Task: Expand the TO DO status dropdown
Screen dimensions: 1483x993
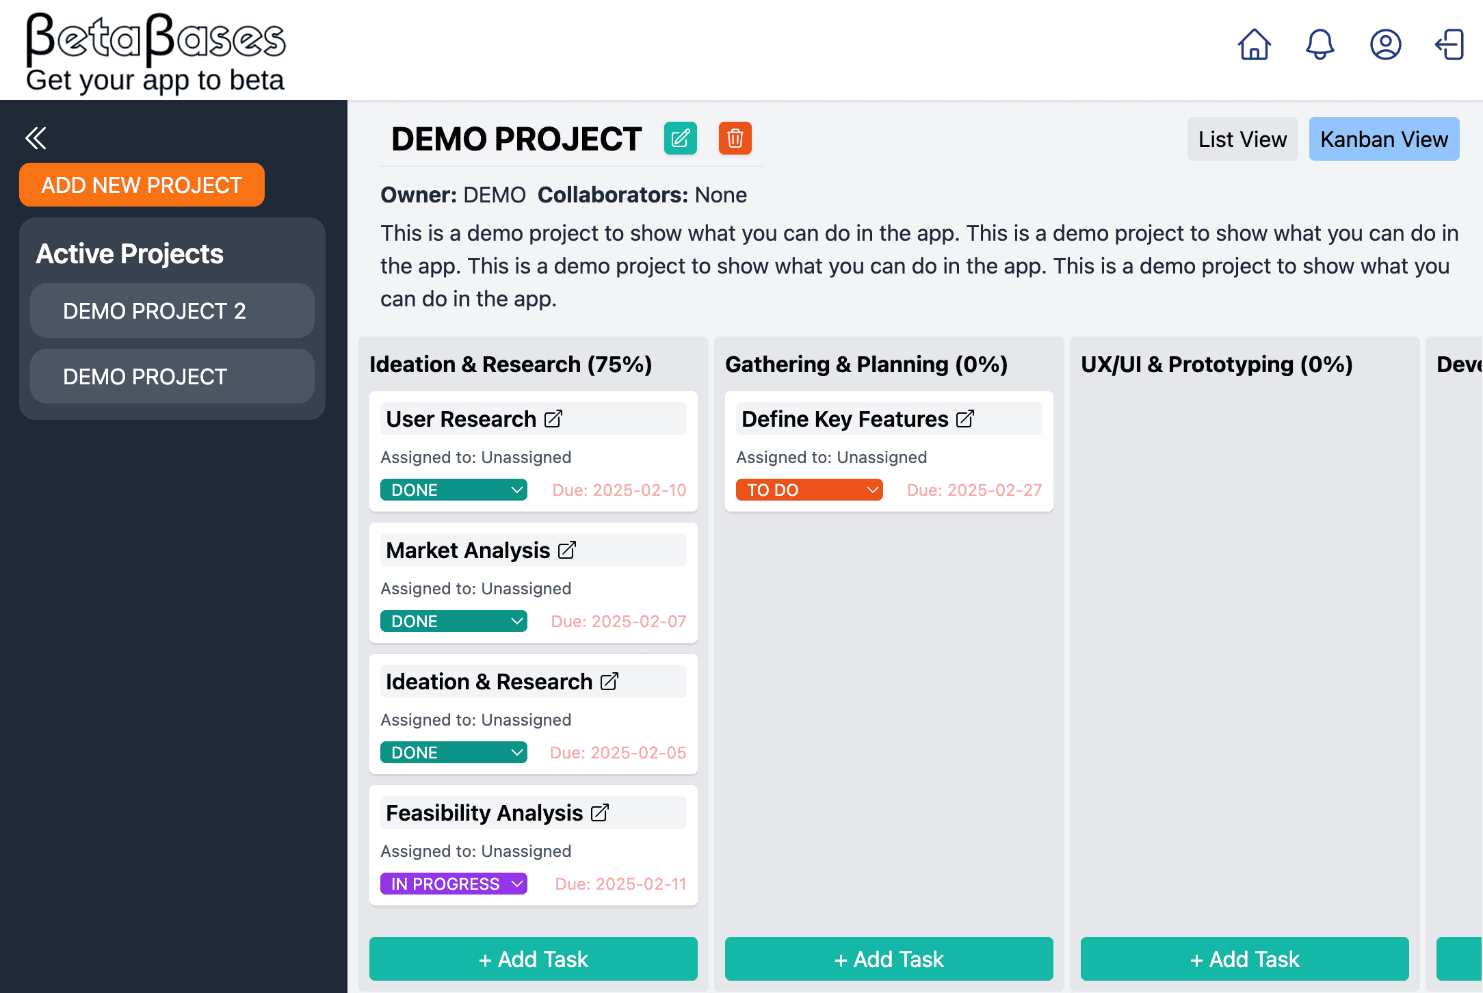Action: click(809, 490)
